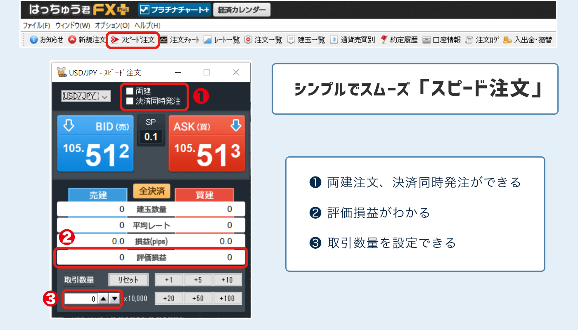The width and height of the screenshot is (578, 330).
Task: Open the お知らせ notices toolbar icon
Action: [47, 40]
